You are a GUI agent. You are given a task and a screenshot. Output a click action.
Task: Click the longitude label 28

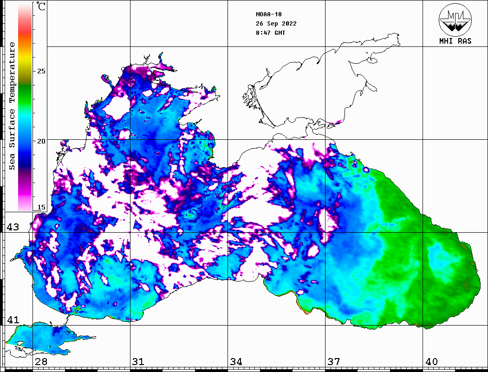[41, 362]
